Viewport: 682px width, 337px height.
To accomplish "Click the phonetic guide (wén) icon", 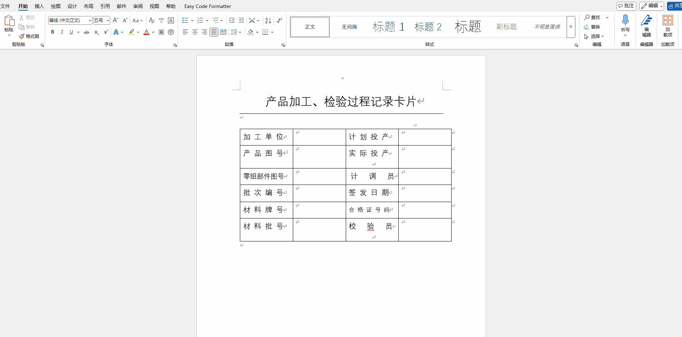I will click(x=161, y=20).
